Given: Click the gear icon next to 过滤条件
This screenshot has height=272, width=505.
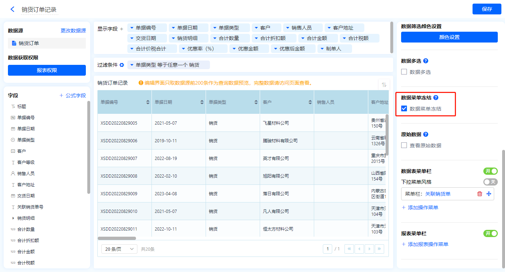Looking at the screenshot, I should pos(122,65).
